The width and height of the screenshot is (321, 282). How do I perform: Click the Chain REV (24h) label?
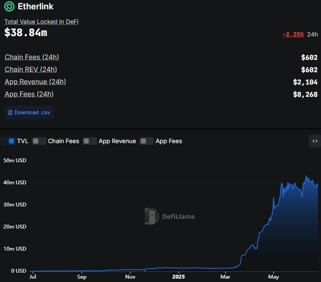click(x=31, y=70)
